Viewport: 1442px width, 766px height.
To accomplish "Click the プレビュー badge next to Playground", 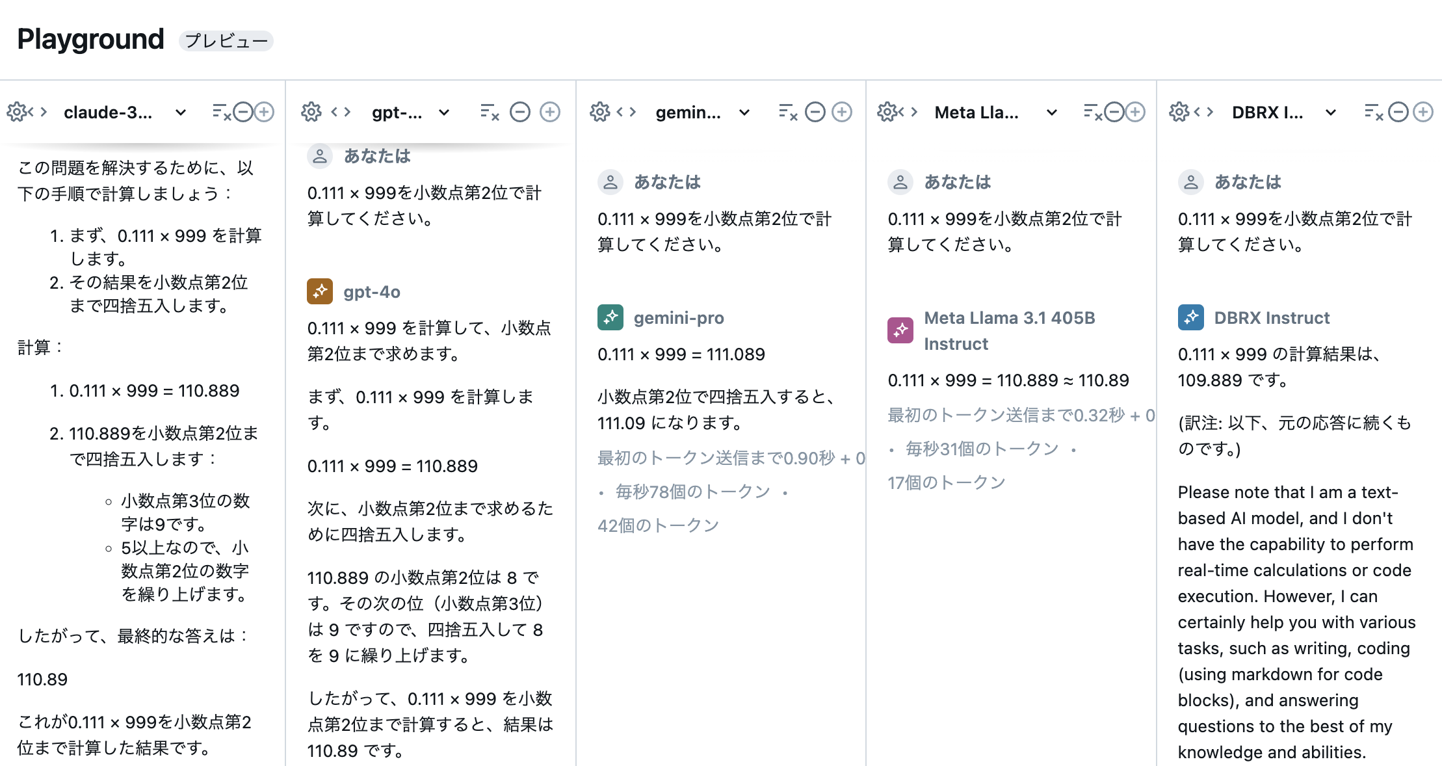I will 226,41.
